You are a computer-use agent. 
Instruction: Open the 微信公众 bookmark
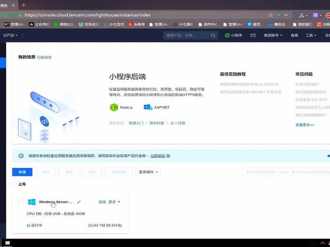click(x=64, y=24)
